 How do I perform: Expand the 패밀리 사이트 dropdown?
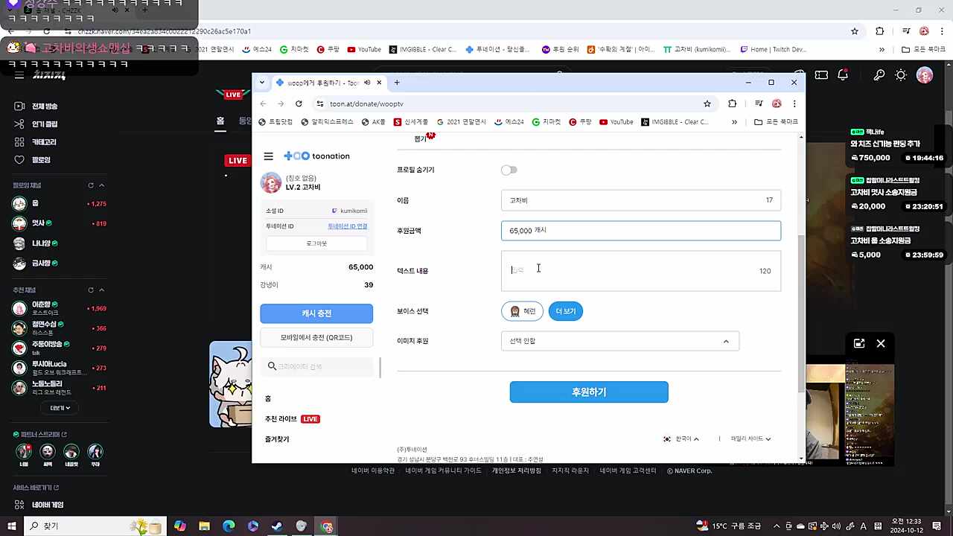750,439
